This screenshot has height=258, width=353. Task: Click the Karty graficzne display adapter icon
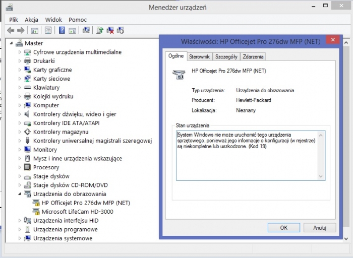27,70
